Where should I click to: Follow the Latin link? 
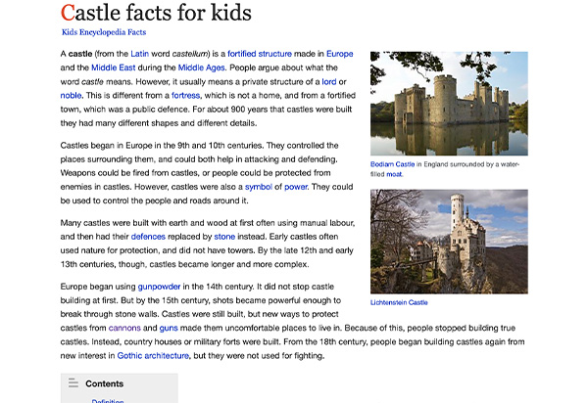click(139, 54)
